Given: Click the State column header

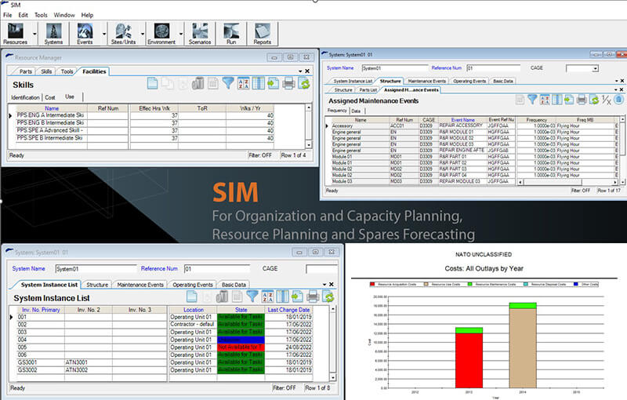Looking at the screenshot, I should (241, 310).
